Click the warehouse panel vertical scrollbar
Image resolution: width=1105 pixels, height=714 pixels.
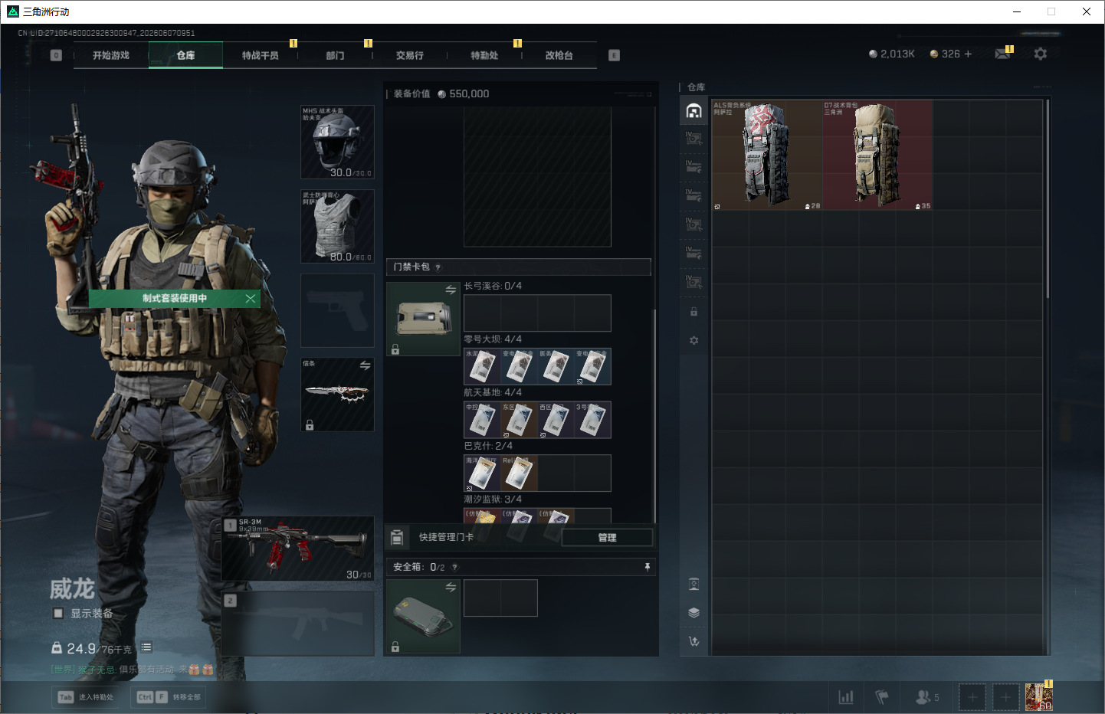point(1048,199)
